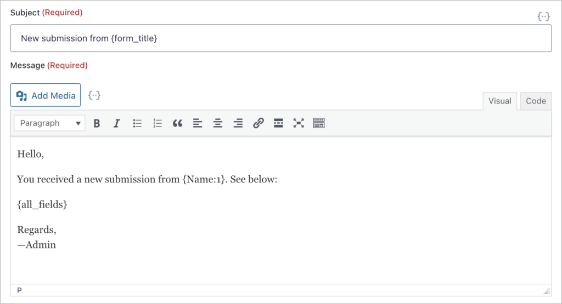Click the {all_fields} merge tag text
This screenshot has width=562, height=304.
click(42, 204)
